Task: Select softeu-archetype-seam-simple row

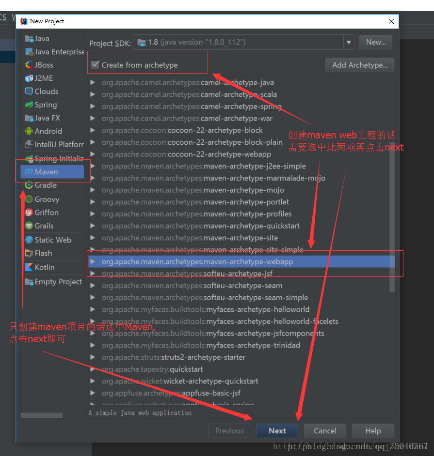Action: (241, 298)
